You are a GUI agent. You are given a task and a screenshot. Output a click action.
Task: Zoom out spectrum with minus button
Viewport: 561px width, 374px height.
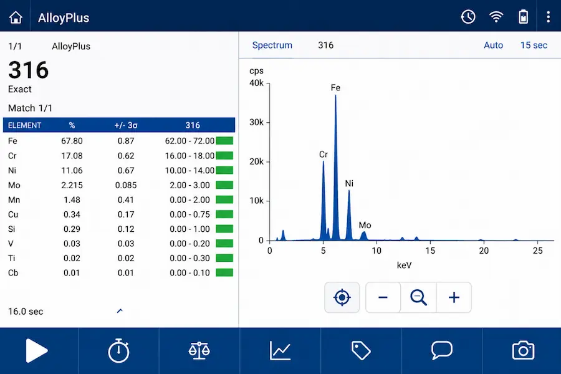[x=383, y=297]
